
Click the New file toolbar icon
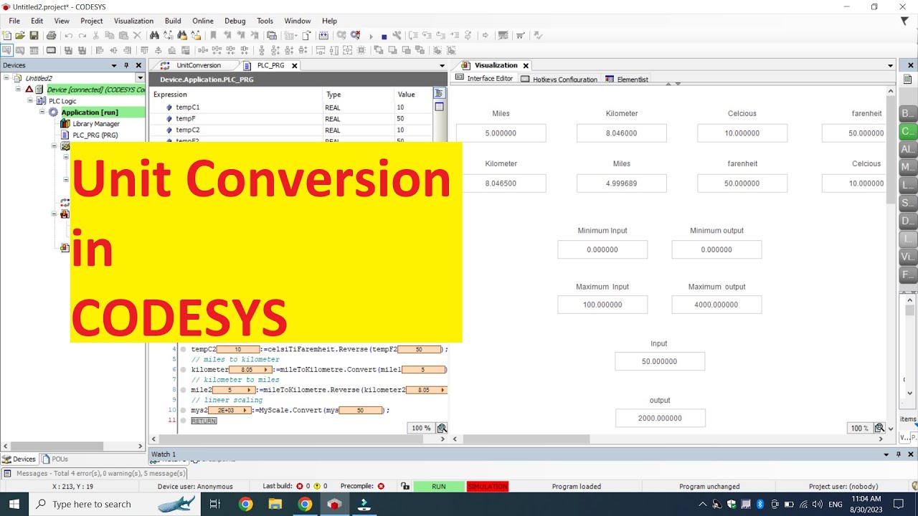(6, 35)
